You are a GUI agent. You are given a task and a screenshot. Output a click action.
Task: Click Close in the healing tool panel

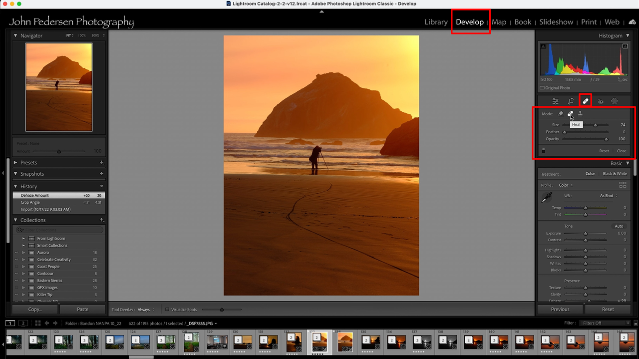622,151
